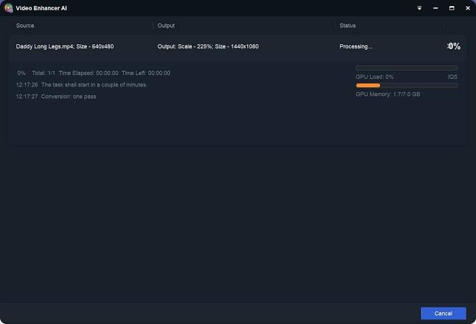This screenshot has width=476, height=324.
Task: Click the Status column header
Action: tap(347, 26)
